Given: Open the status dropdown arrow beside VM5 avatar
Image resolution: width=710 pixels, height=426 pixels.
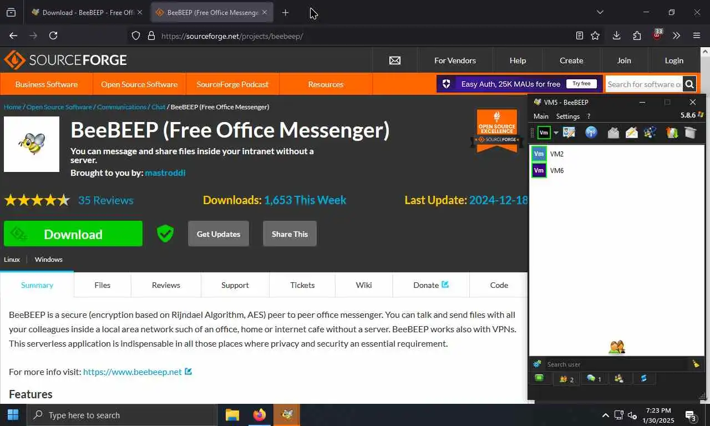Looking at the screenshot, I should coord(556,133).
